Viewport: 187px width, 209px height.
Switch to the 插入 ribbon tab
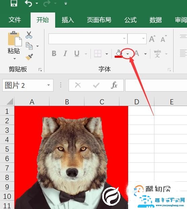pos(68,20)
